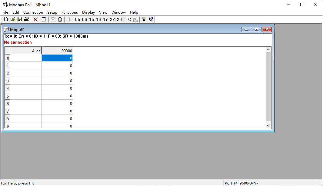Open the File menu
323x186 pixels.
click(x=5, y=12)
